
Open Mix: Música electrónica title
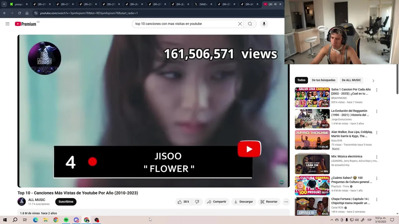[347, 156]
